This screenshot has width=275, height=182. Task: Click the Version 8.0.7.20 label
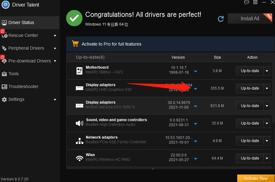(x=14, y=179)
